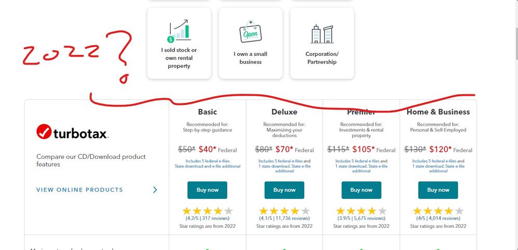Click the Deluxe product star rating
The width and height of the screenshot is (518, 250).
[284, 211]
